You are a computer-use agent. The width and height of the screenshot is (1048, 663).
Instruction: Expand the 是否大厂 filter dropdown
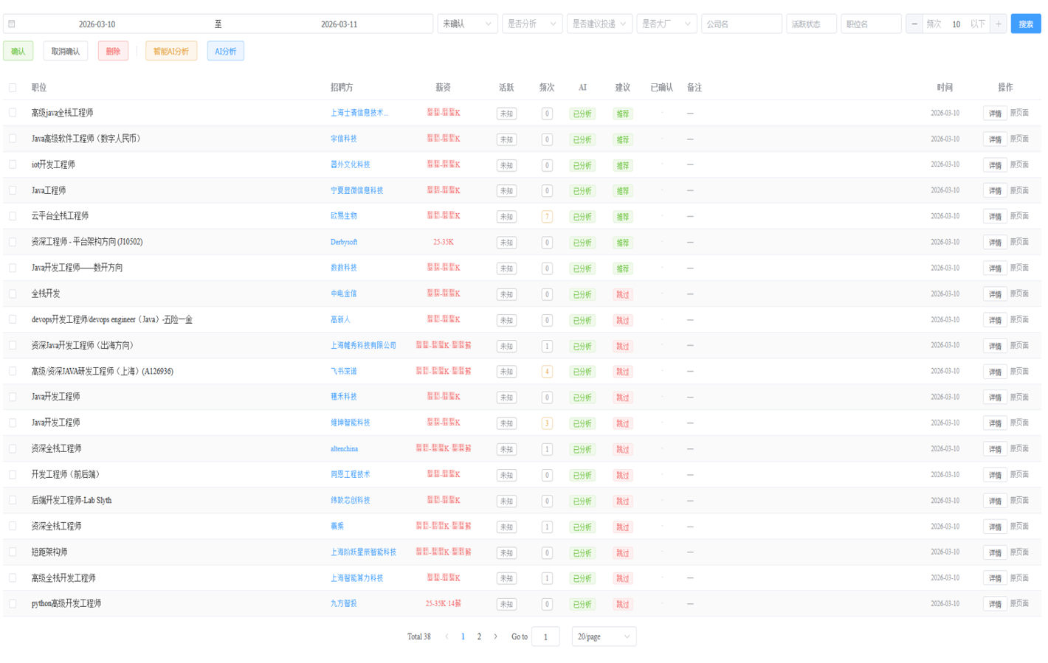[666, 24]
